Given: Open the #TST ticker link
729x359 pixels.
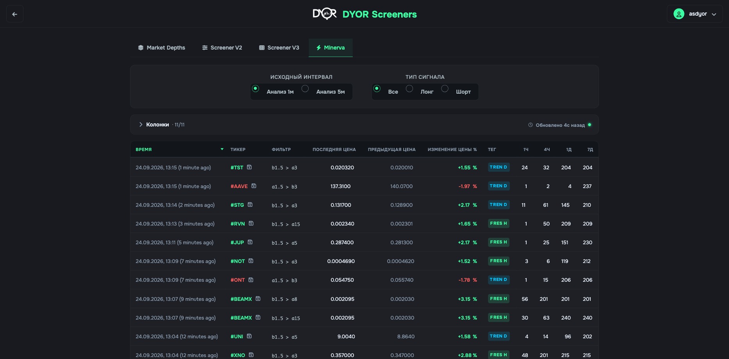Looking at the screenshot, I should click(237, 167).
